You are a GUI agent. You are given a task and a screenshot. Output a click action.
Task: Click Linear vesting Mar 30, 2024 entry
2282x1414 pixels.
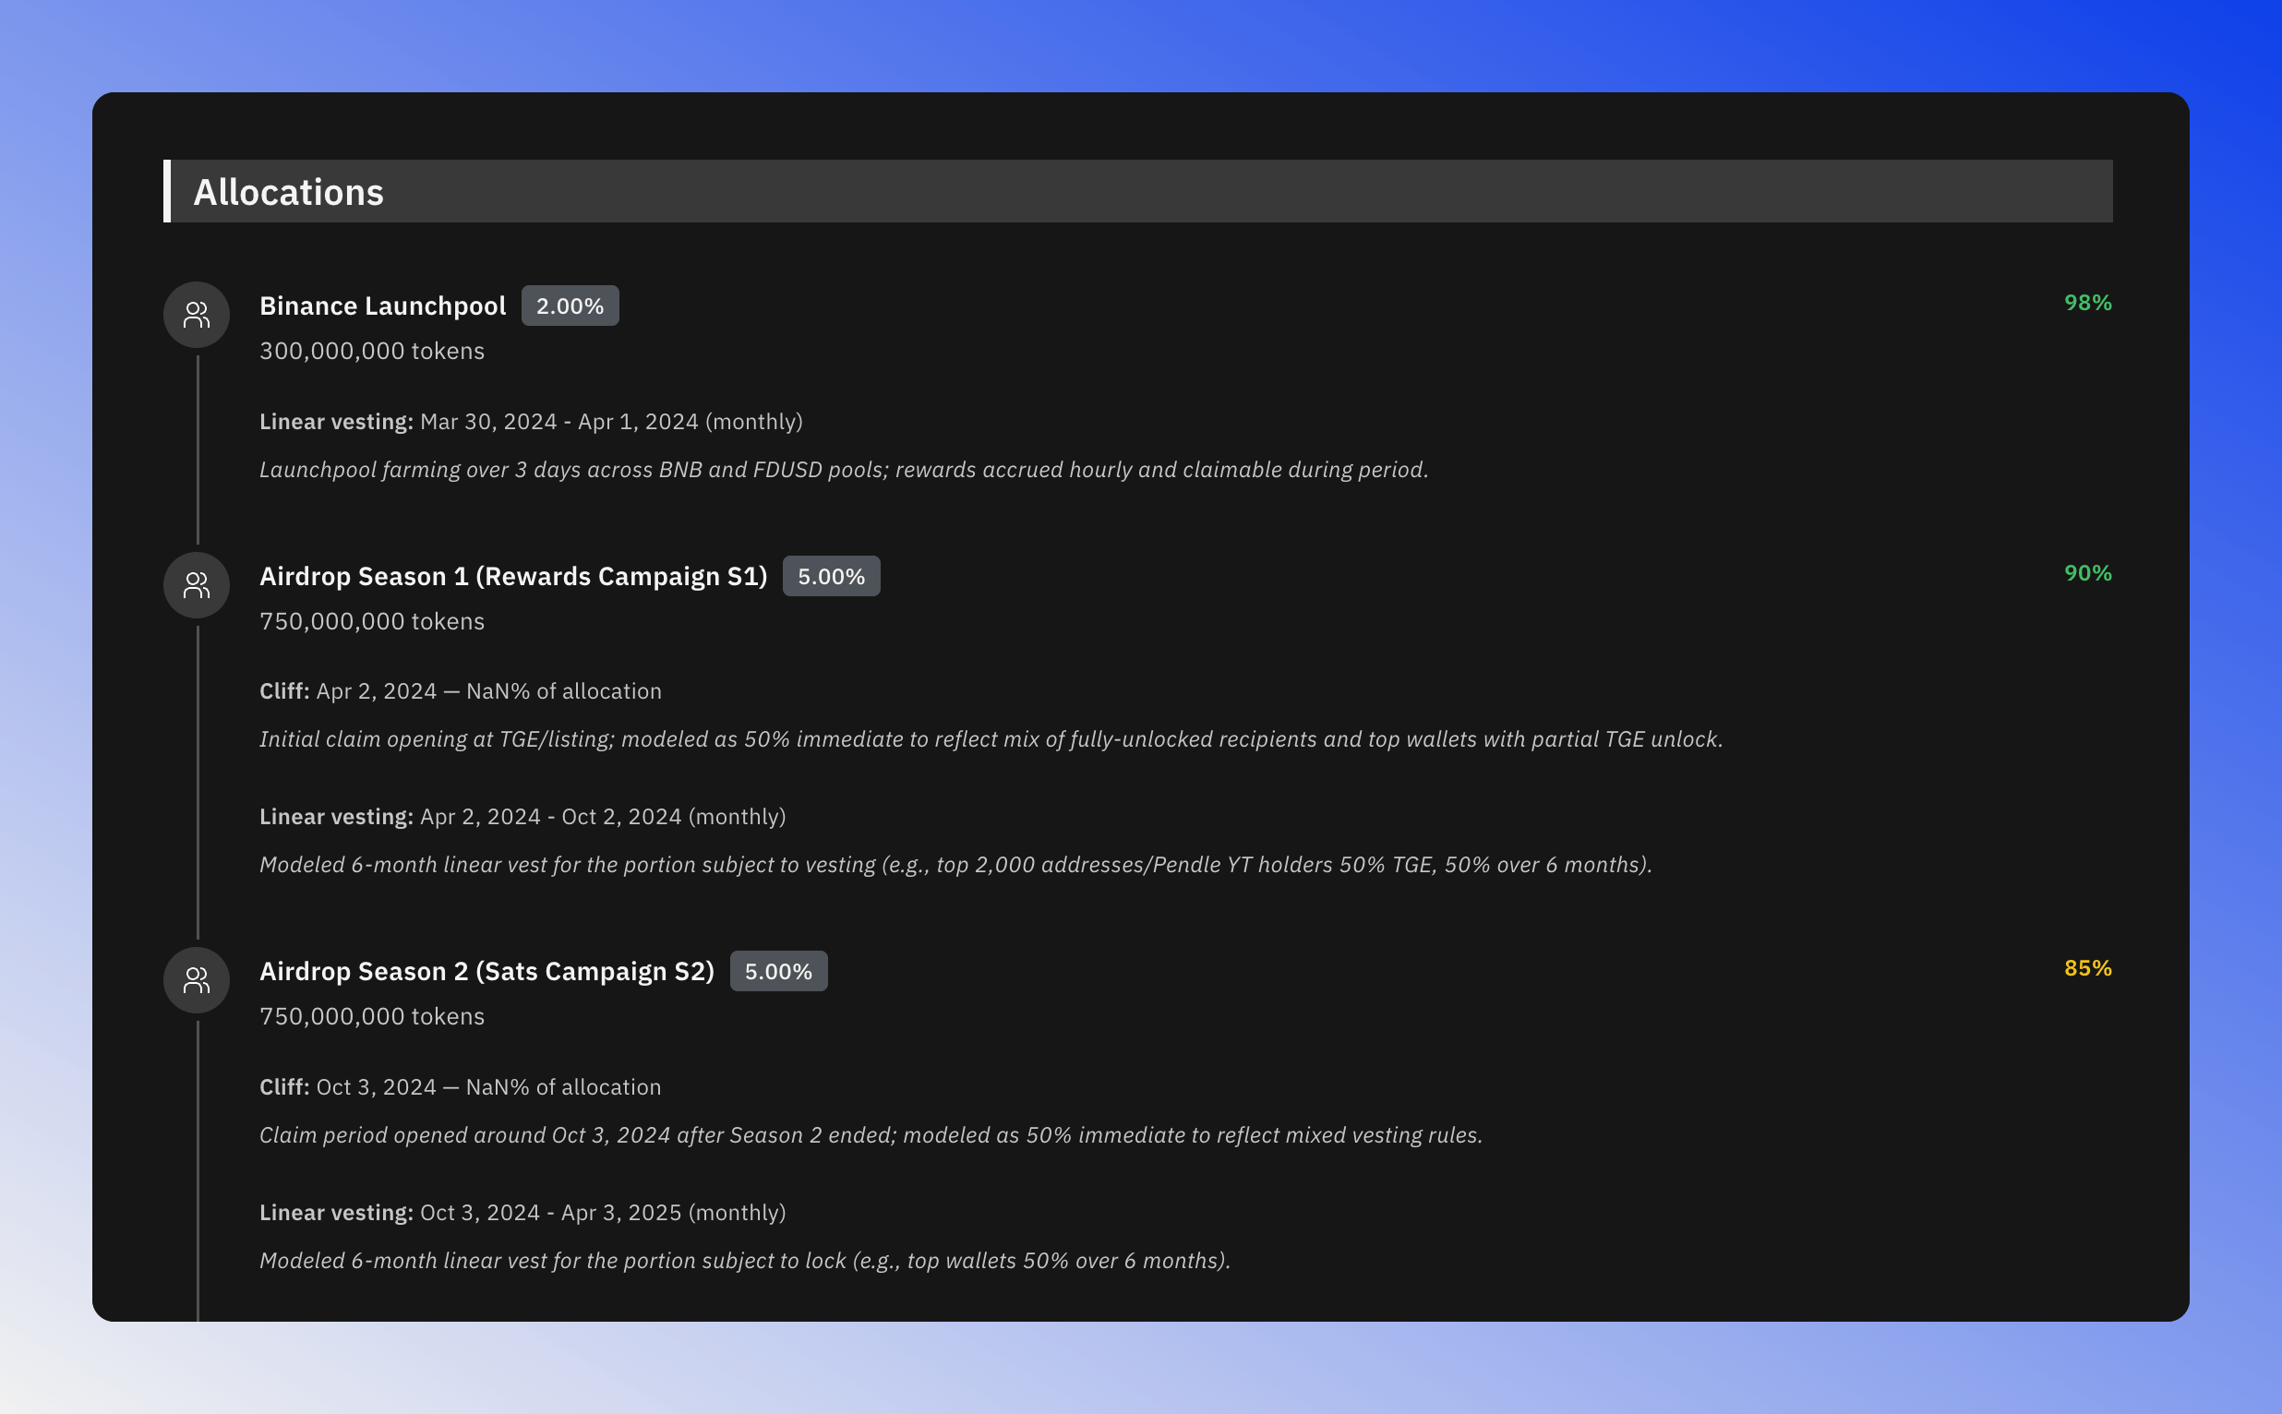pyautogui.click(x=530, y=422)
